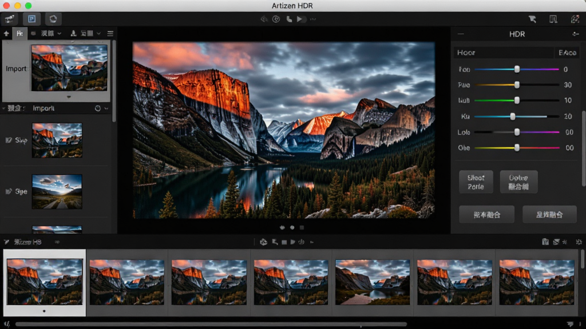Click the up arrow icon in the left panel header
The image size is (586, 329).
point(6,34)
